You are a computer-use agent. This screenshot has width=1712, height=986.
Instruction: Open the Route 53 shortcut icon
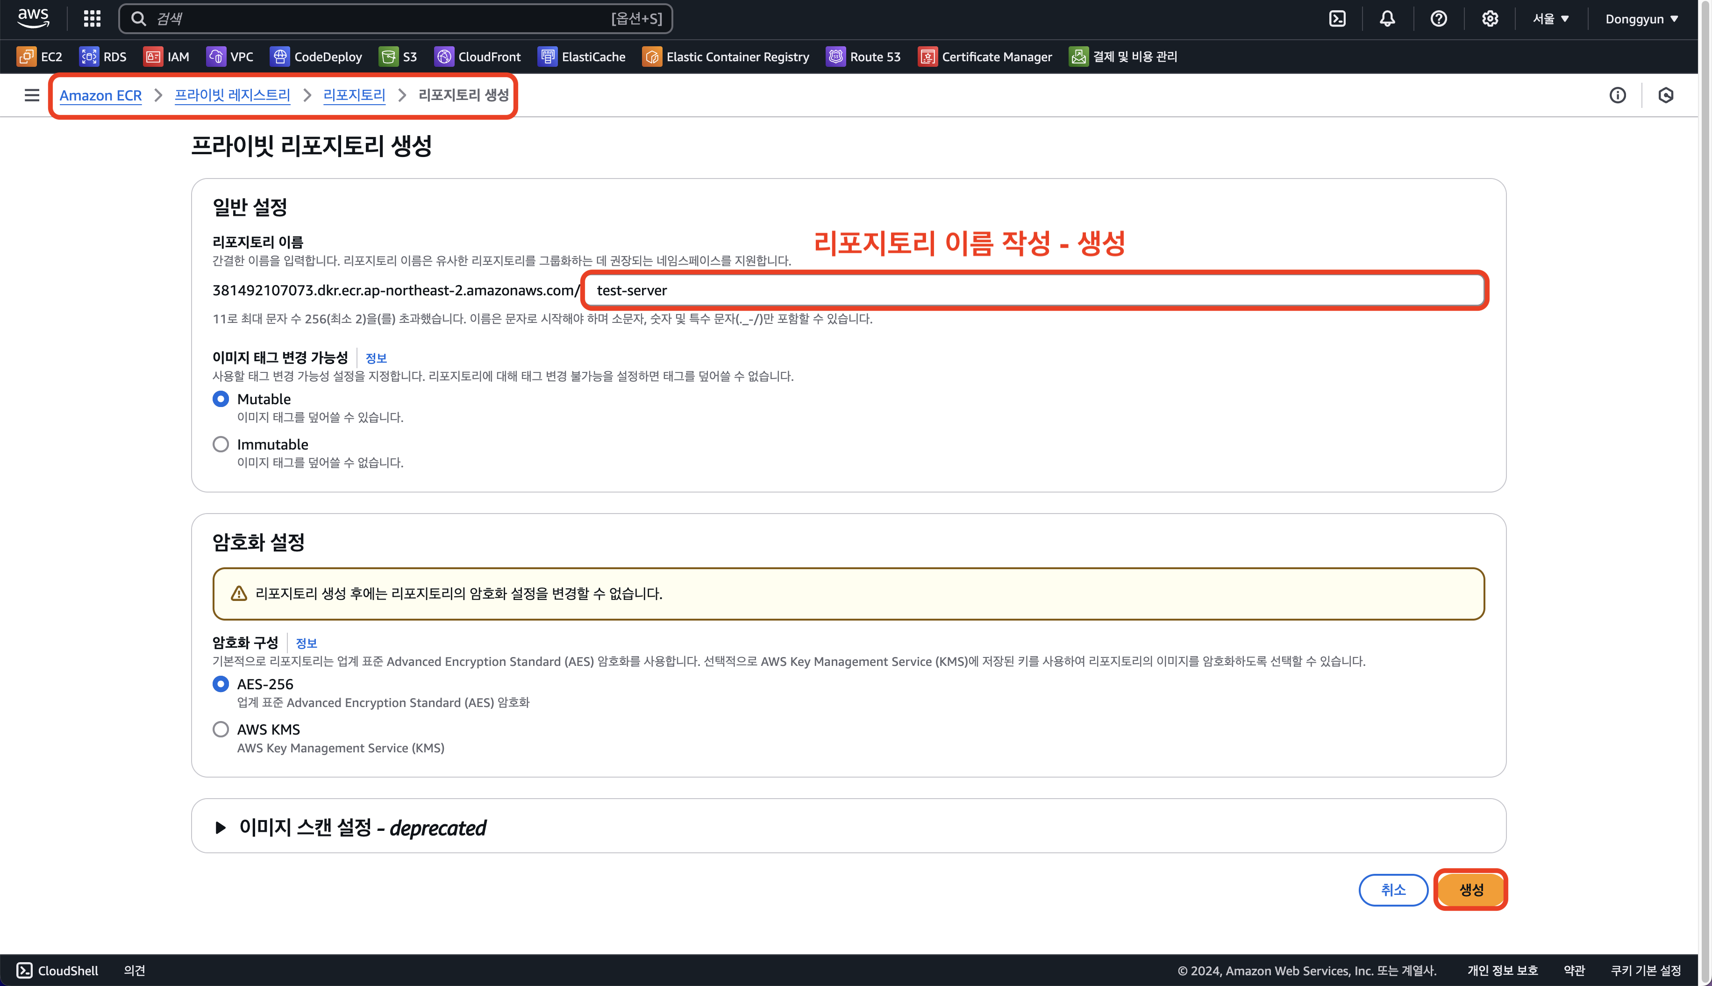836,57
